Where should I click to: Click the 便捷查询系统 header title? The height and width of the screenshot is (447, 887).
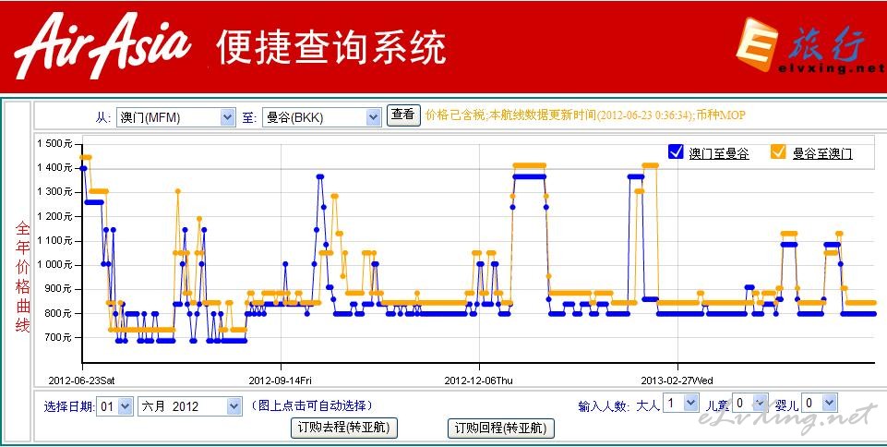tap(331, 47)
